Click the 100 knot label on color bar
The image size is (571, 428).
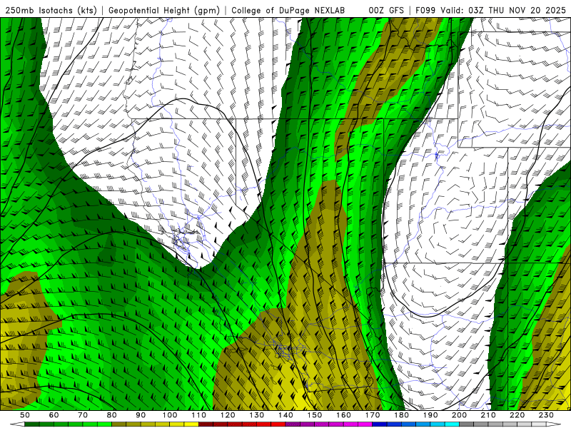170,415
